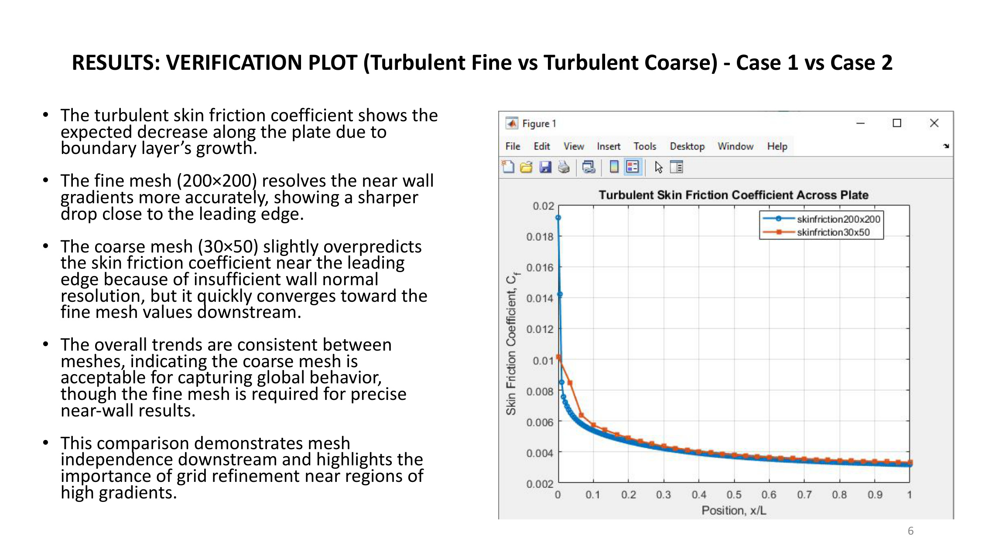
Task: Maximize the Figure 1 window
Action: pyautogui.click(x=897, y=123)
